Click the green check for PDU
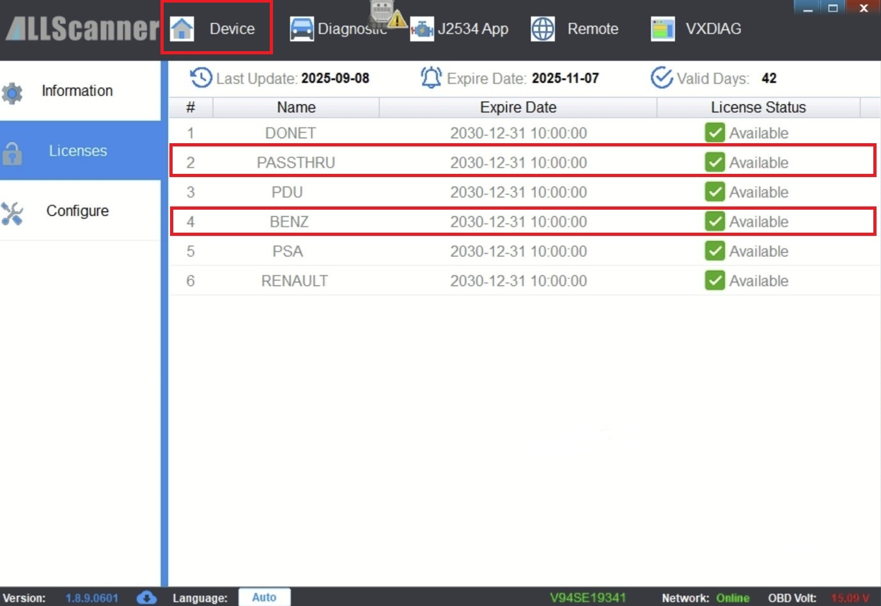Screen dimensions: 881x606 715,192
